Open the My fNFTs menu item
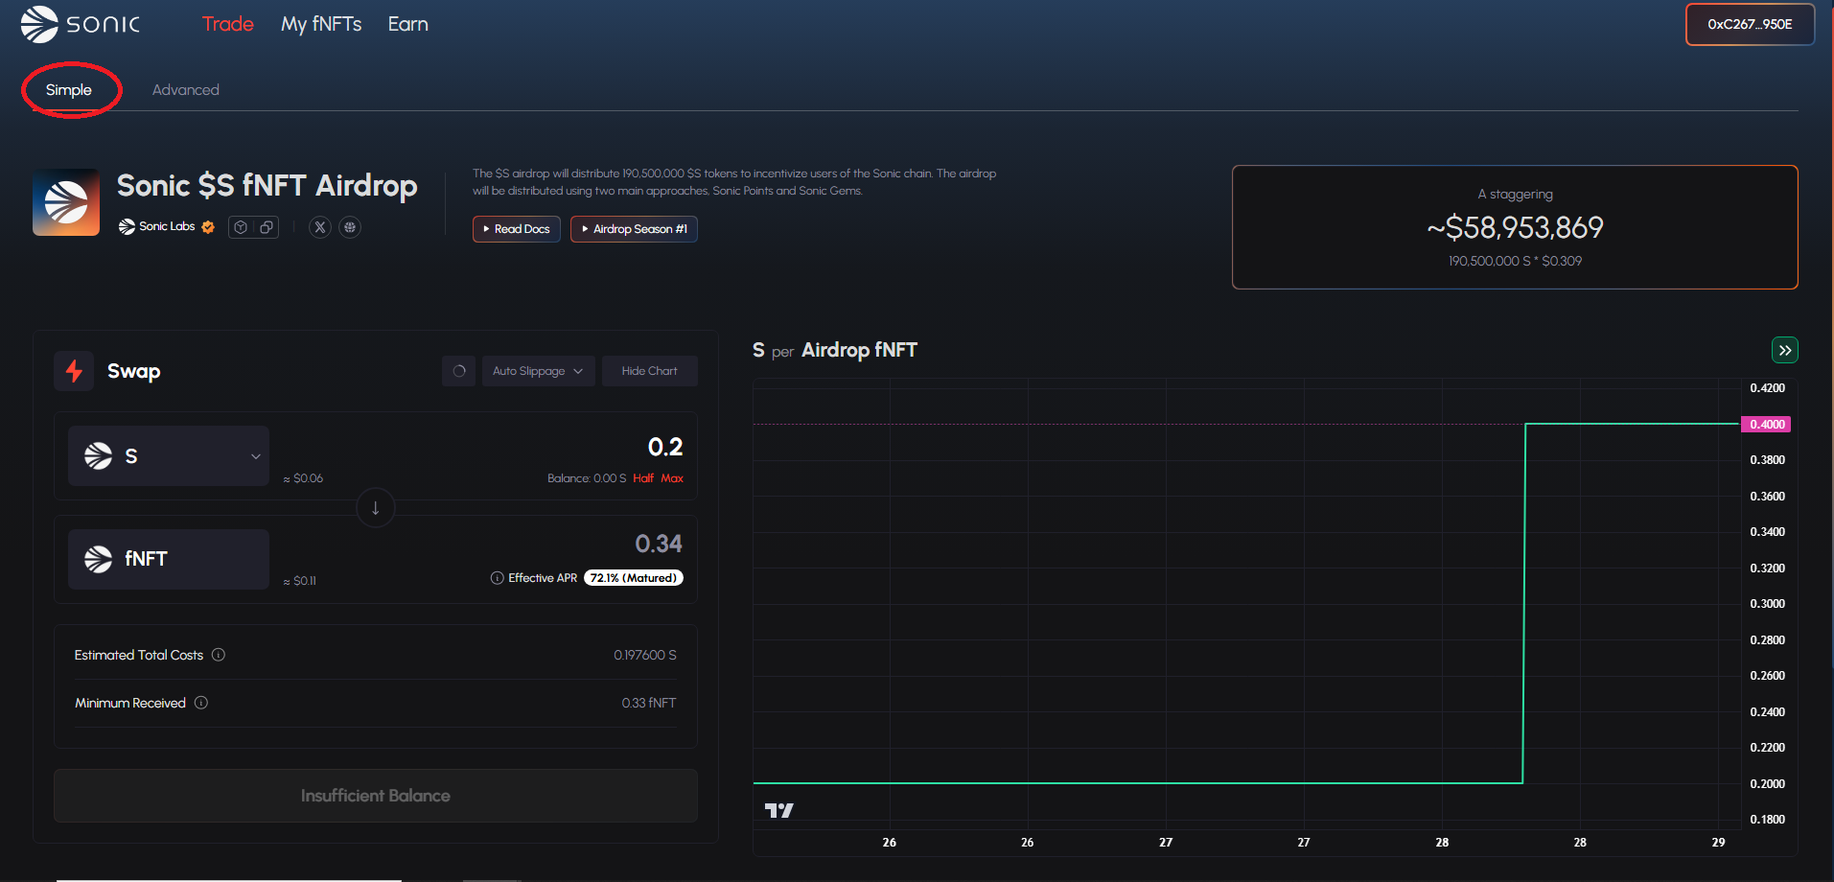The width and height of the screenshot is (1834, 882). coord(321,24)
